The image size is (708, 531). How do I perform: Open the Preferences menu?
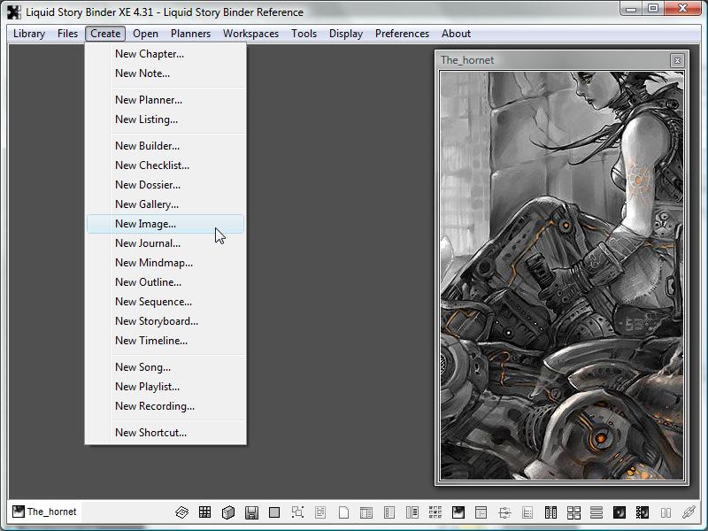[402, 34]
